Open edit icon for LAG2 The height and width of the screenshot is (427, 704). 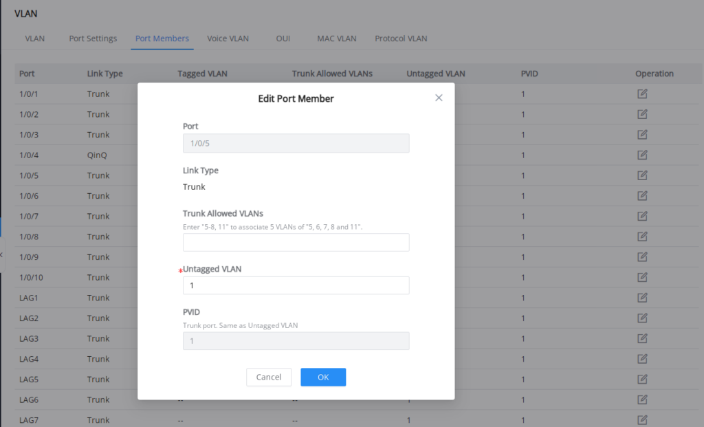[x=642, y=318]
